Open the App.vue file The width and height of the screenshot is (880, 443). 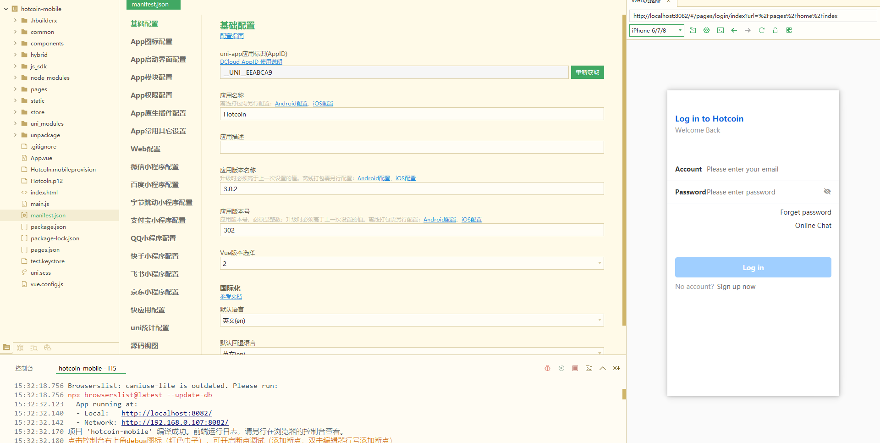click(41, 158)
